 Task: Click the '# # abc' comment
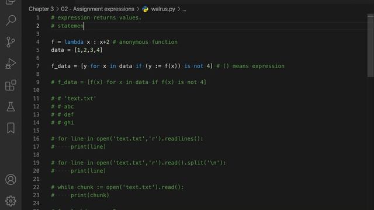tap(63, 106)
